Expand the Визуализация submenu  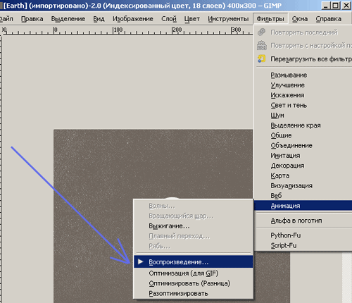click(303, 186)
